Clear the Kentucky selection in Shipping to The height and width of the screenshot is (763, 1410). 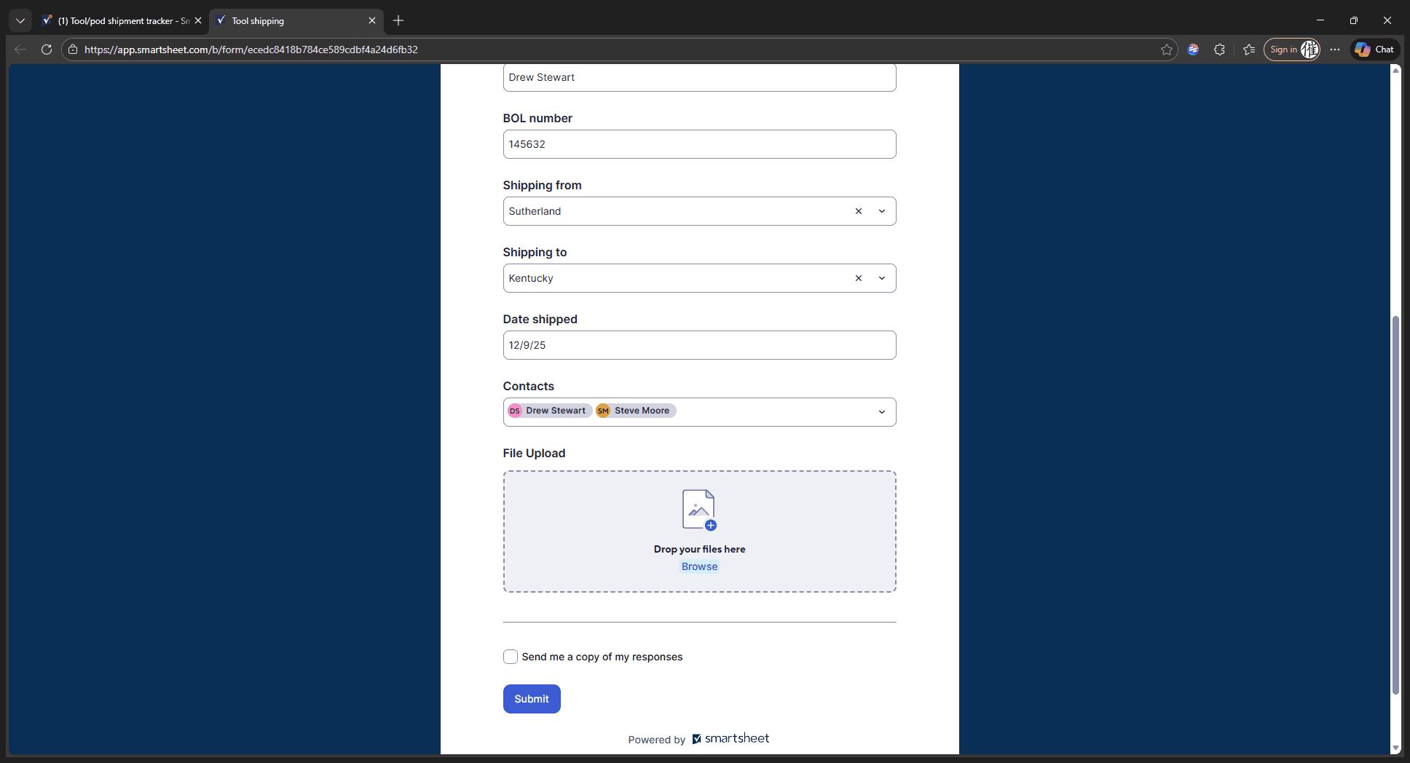[859, 278]
